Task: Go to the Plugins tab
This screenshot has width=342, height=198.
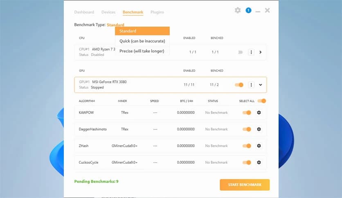Action: (x=157, y=12)
